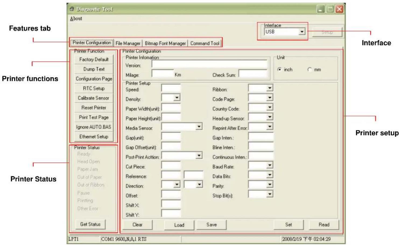This screenshot has width=401, height=245.
Task: Open the About menu
Action: pyautogui.click(x=76, y=19)
